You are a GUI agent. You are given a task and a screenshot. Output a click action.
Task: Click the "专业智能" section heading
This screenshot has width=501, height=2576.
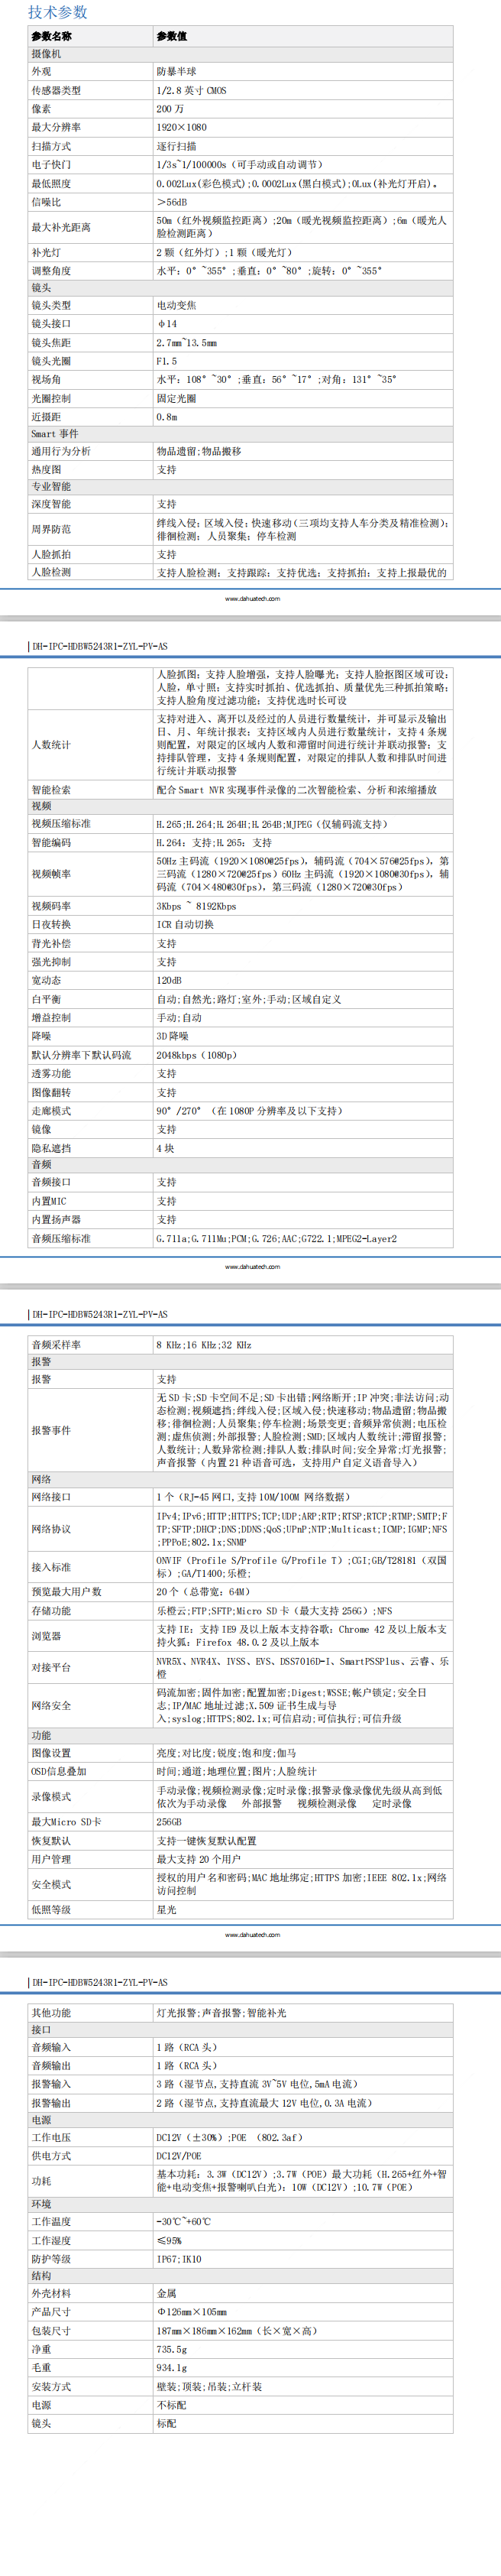point(51,487)
